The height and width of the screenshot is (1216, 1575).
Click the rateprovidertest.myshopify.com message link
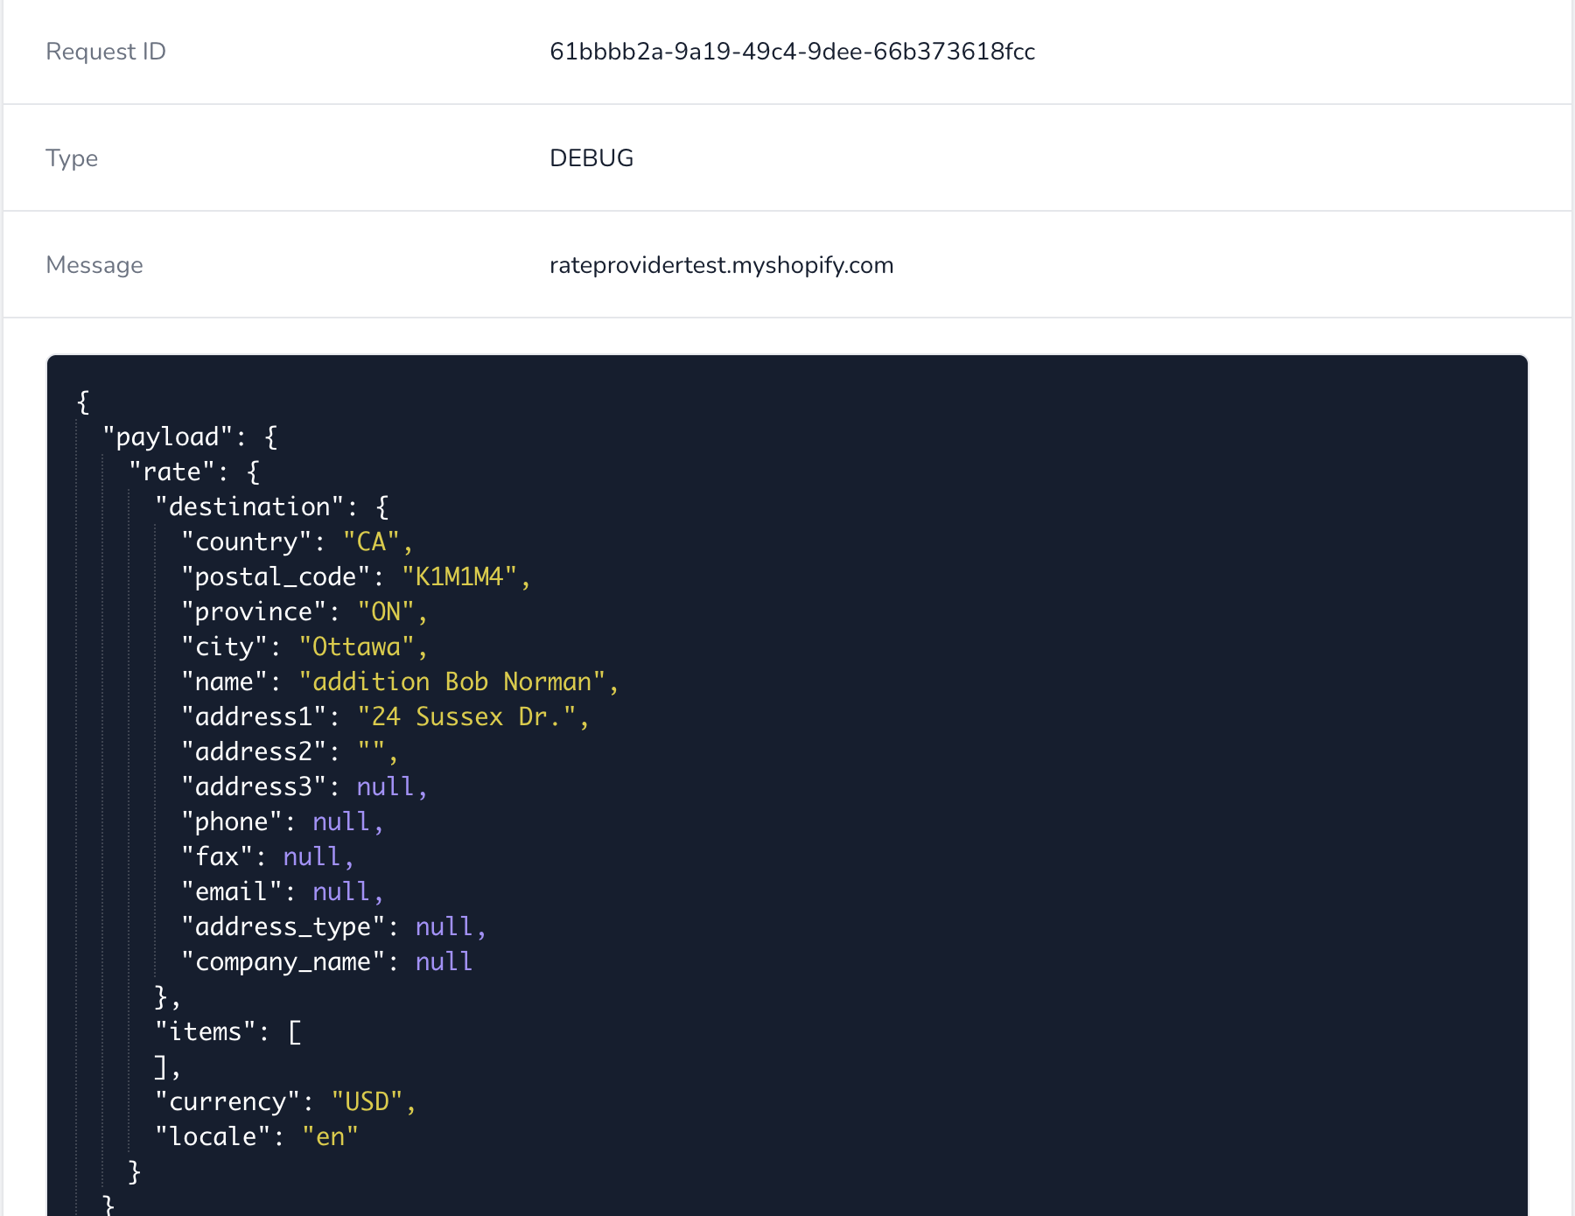pos(721,264)
